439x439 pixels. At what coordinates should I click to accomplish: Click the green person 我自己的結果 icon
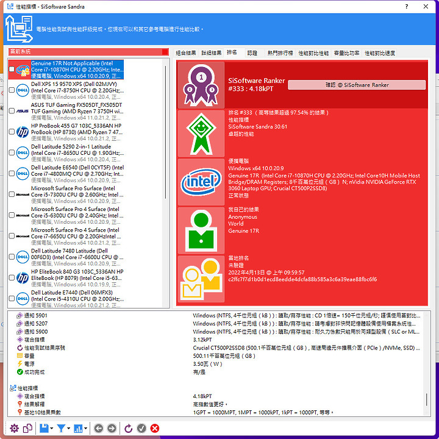point(201,230)
